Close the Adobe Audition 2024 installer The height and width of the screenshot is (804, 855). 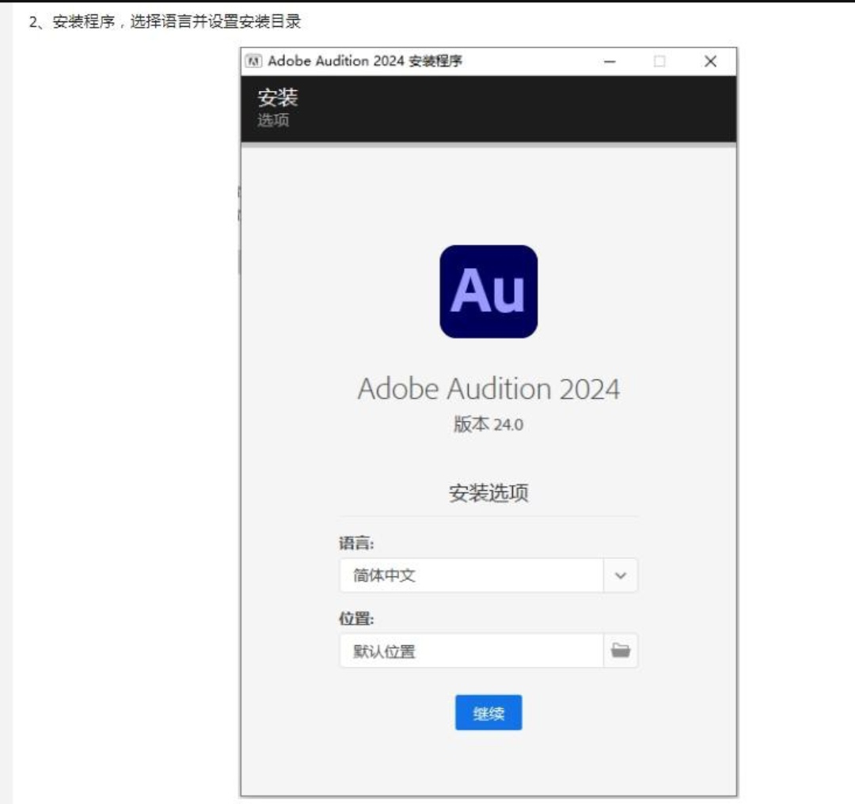pos(710,62)
